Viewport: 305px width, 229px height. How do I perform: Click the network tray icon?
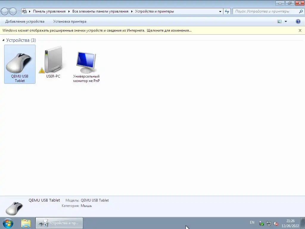pos(268,224)
